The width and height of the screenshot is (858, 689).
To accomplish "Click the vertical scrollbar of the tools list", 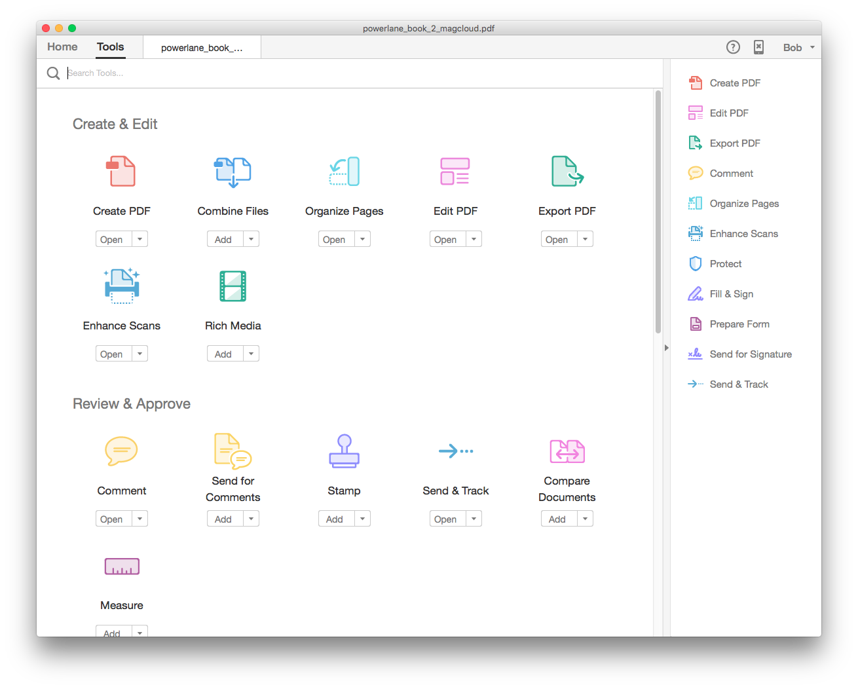I will tap(658, 212).
